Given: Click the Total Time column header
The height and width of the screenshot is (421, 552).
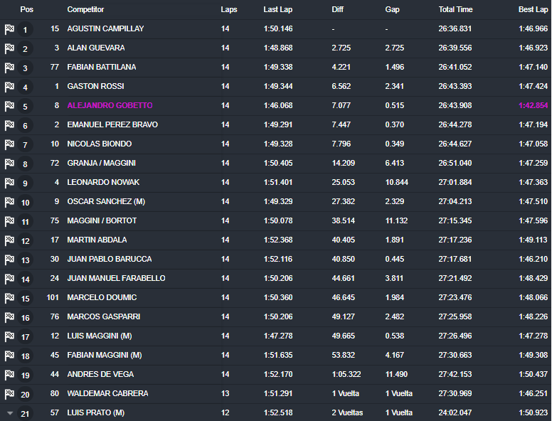Looking at the screenshot, I should click(455, 10).
